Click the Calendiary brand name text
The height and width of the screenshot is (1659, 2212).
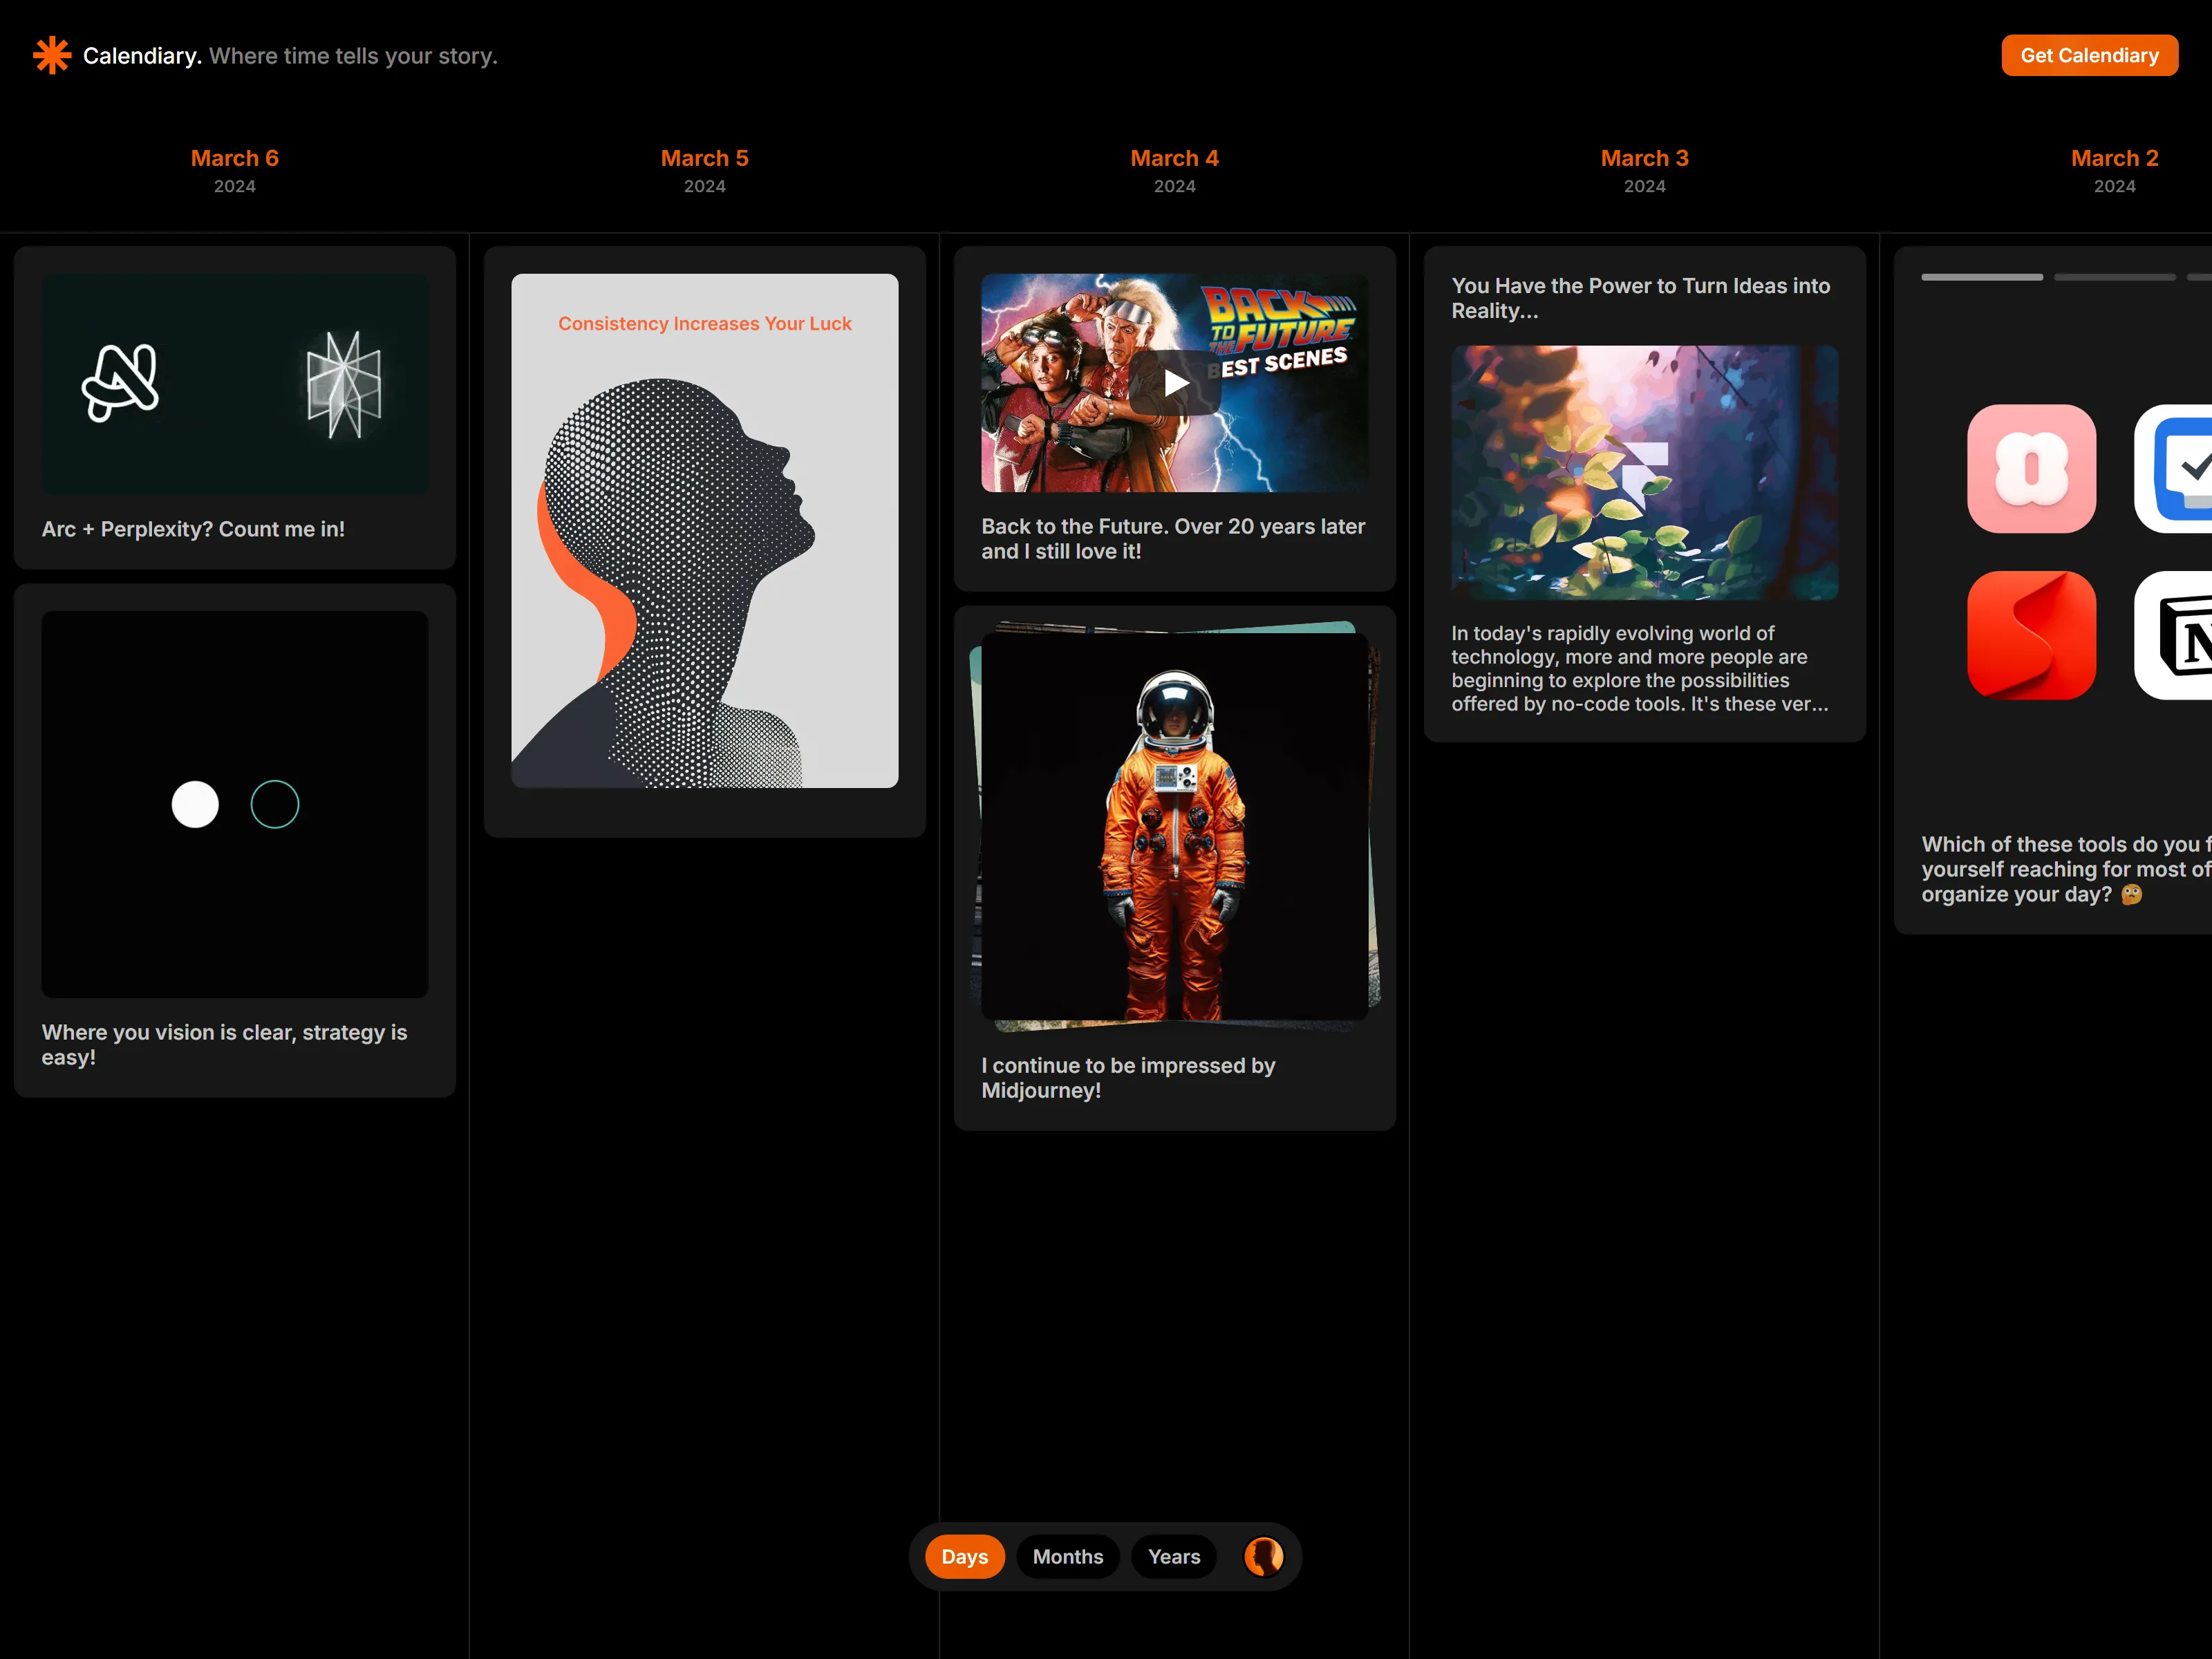point(142,56)
